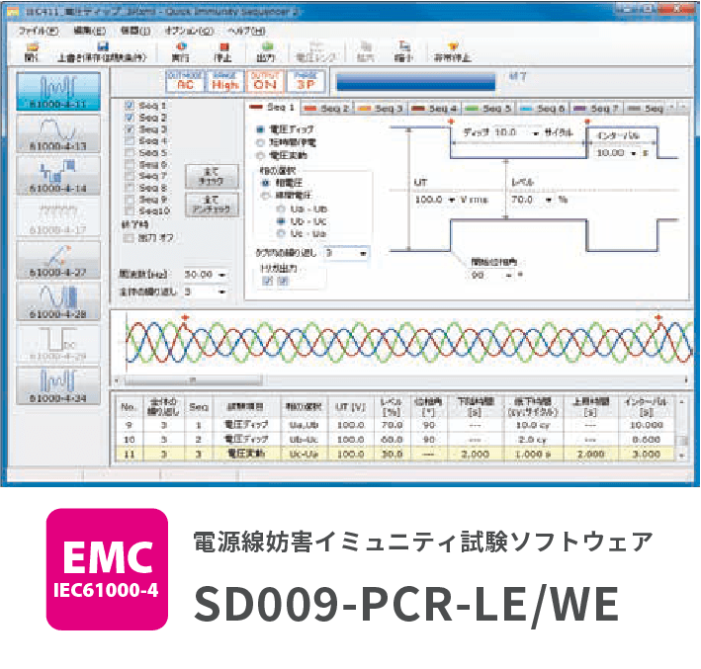
Task: Click the PHASE 3P status indicator
Action: (306, 81)
